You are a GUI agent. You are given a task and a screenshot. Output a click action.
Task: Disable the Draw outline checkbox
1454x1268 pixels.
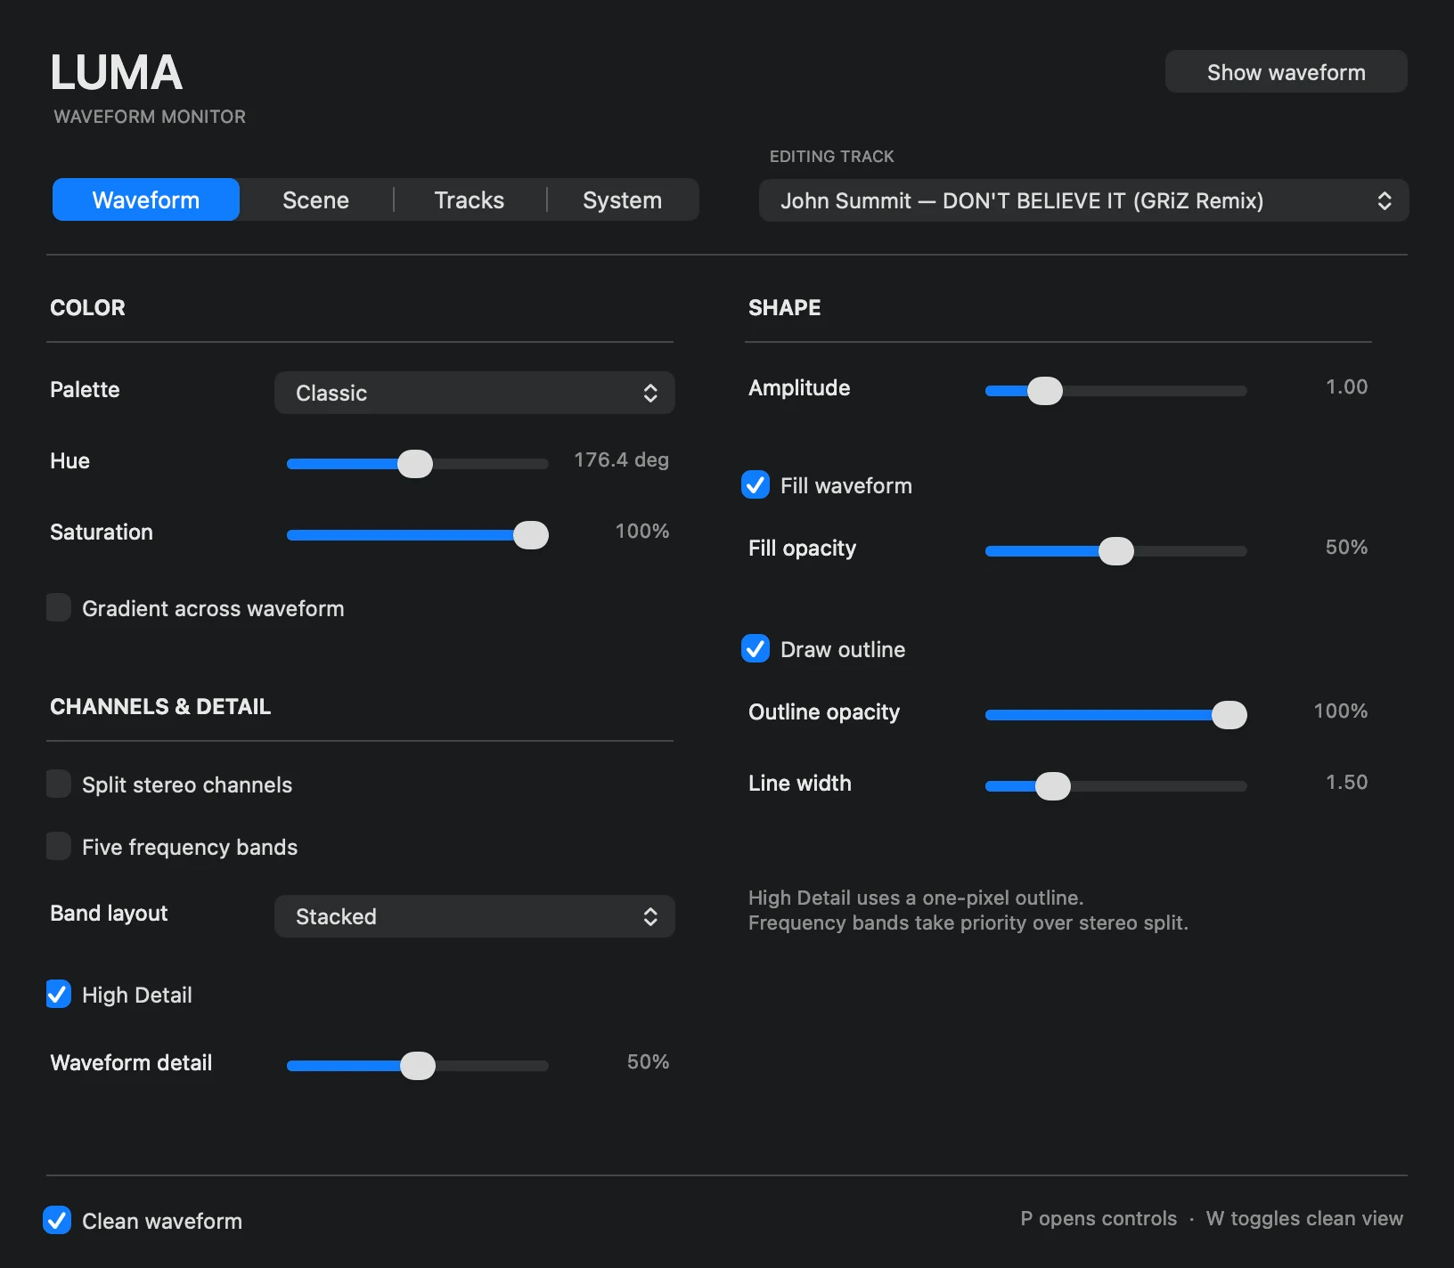pyautogui.click(x=756, y=649)
